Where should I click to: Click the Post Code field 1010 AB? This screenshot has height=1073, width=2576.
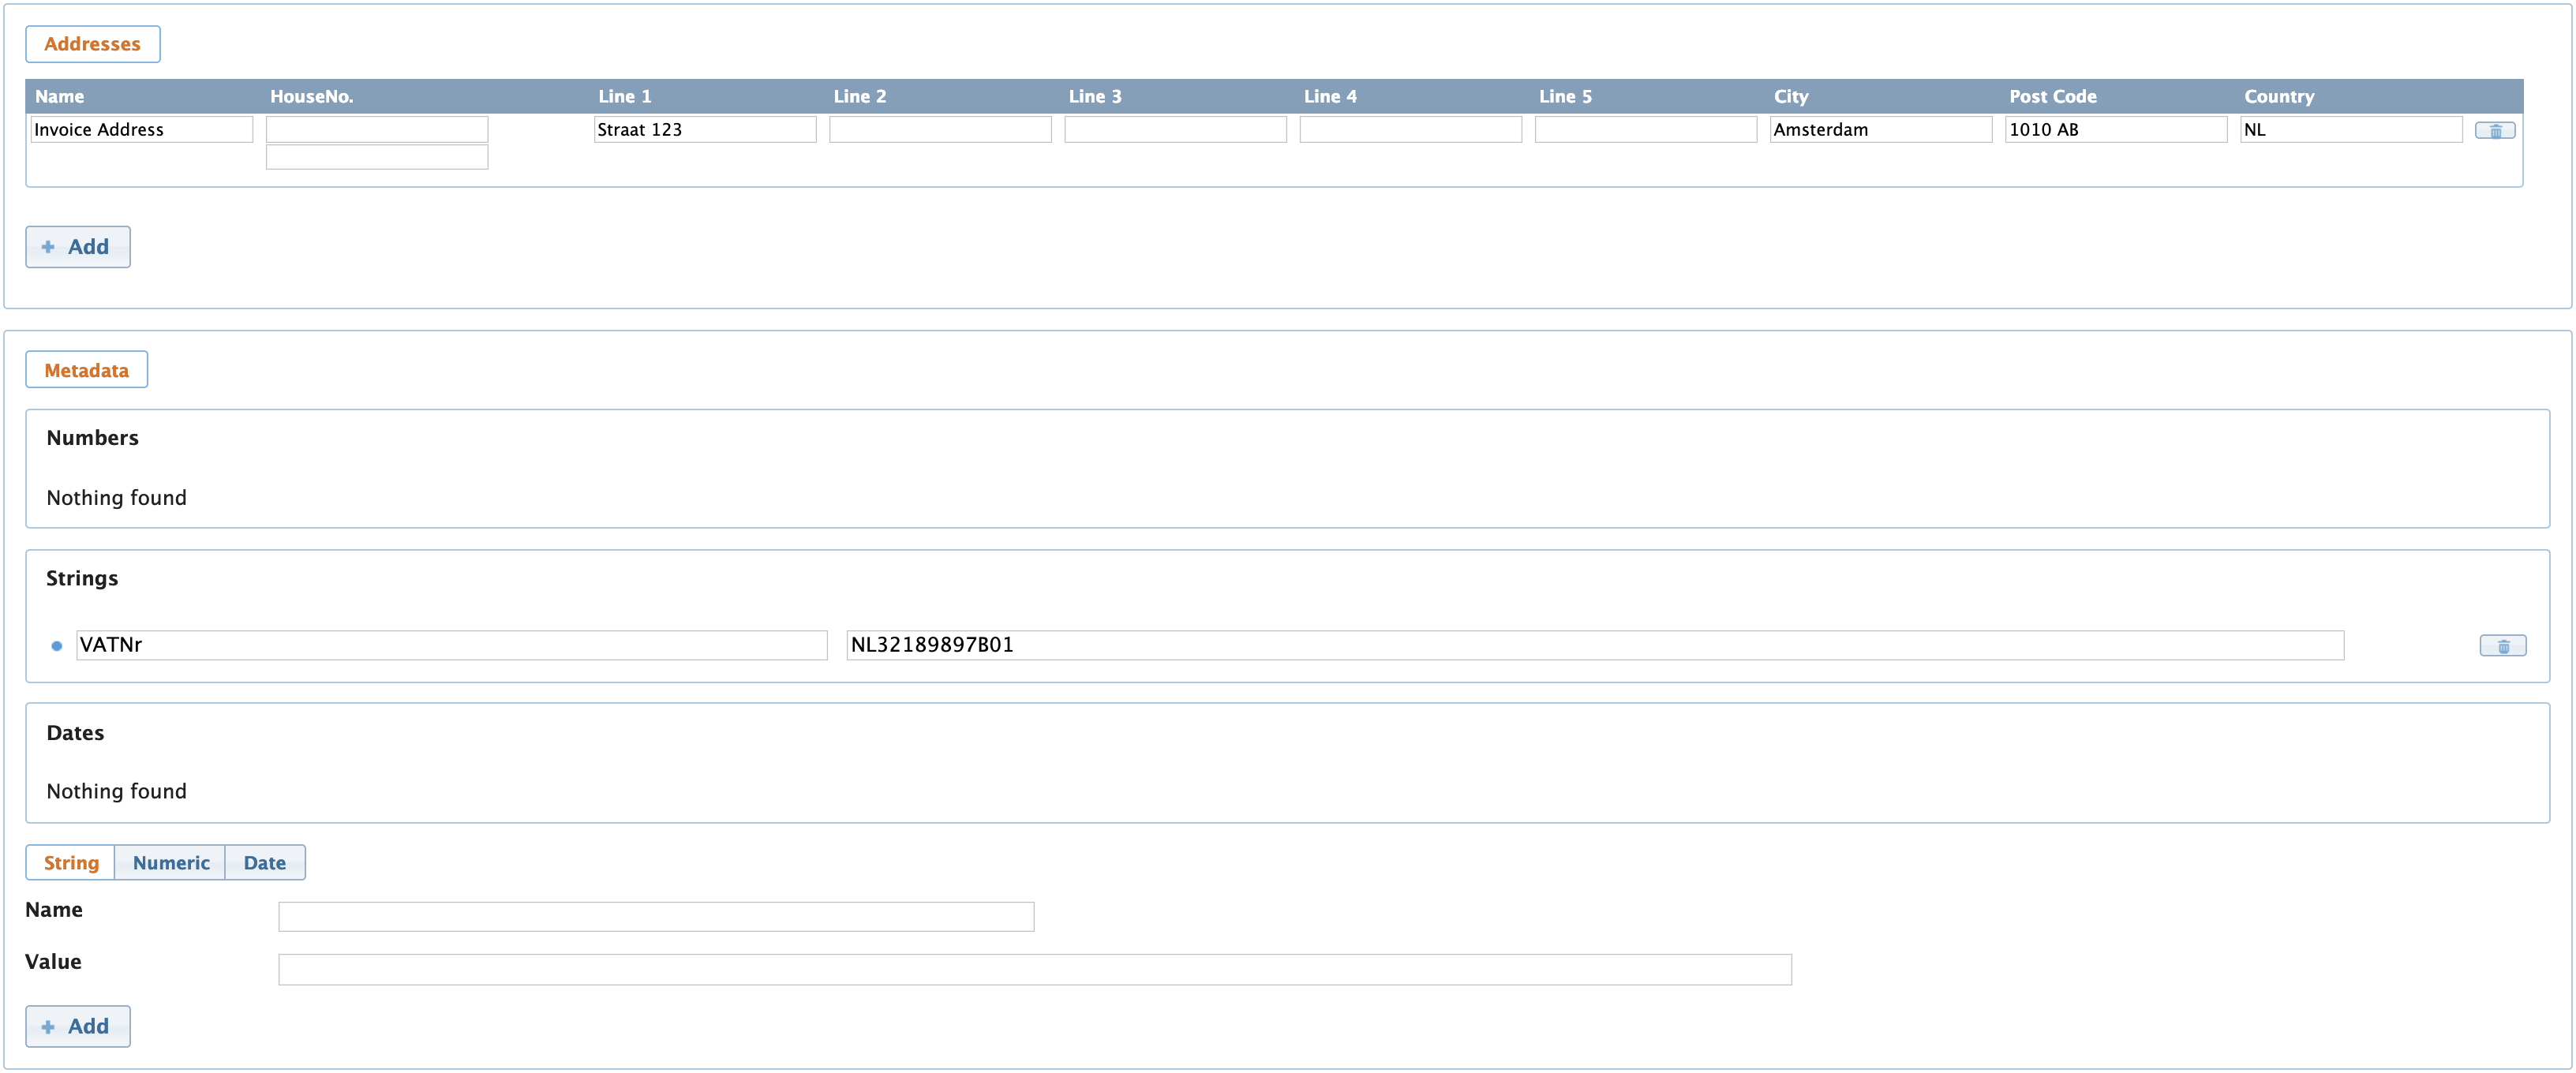point(2115,129)
